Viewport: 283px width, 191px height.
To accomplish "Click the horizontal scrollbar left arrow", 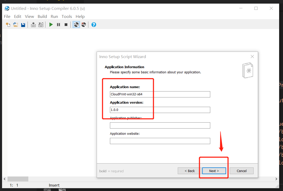I will (x=5, y=179).
